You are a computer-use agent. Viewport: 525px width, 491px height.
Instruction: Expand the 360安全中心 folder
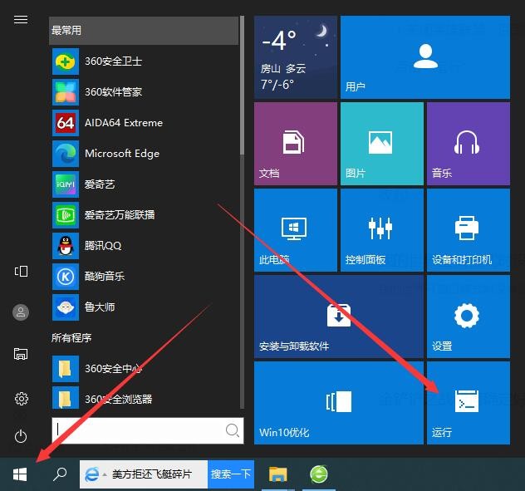pyautogui.click(x=144, y=369)
